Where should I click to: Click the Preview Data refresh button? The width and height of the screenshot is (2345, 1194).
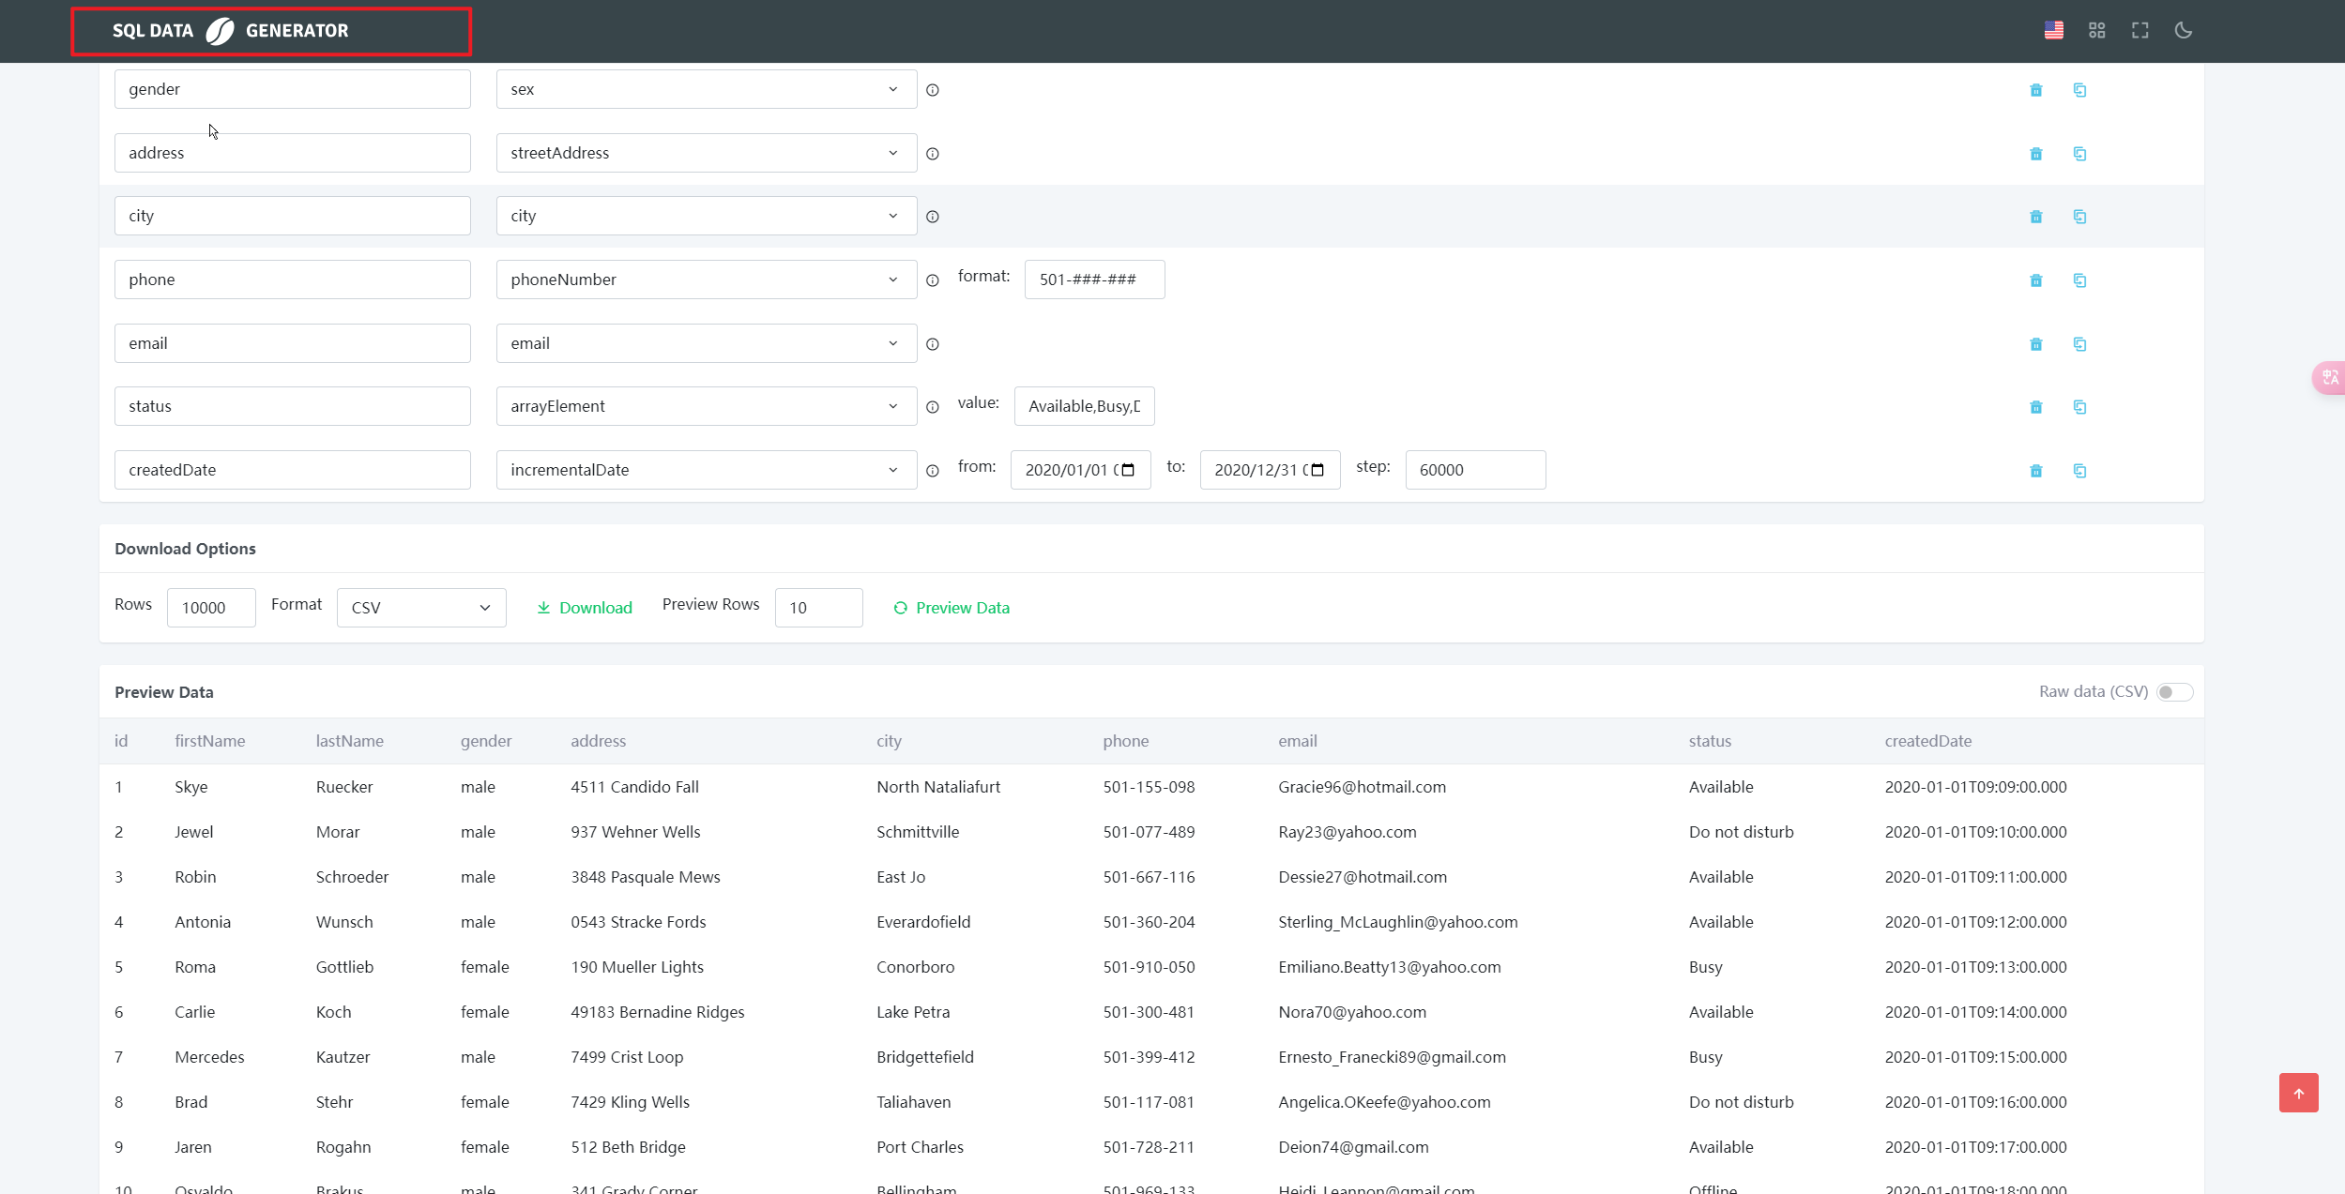pyautogui.click(x=952, y=608)
